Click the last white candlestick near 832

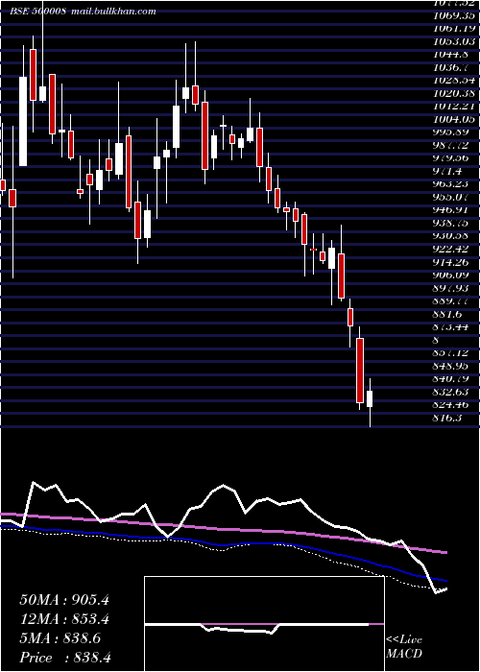pyautogui.click(x=370, y=398)
